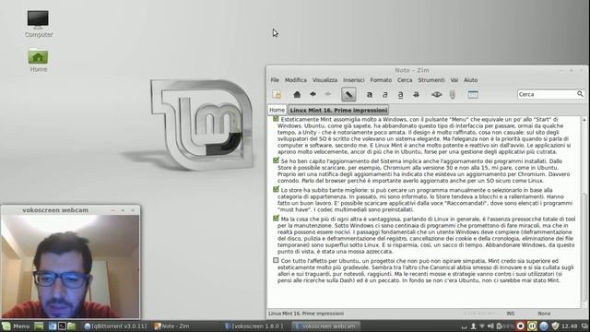Apply strong (bold) formatting in Zim
590x332 pixels.
pos(370,95)
